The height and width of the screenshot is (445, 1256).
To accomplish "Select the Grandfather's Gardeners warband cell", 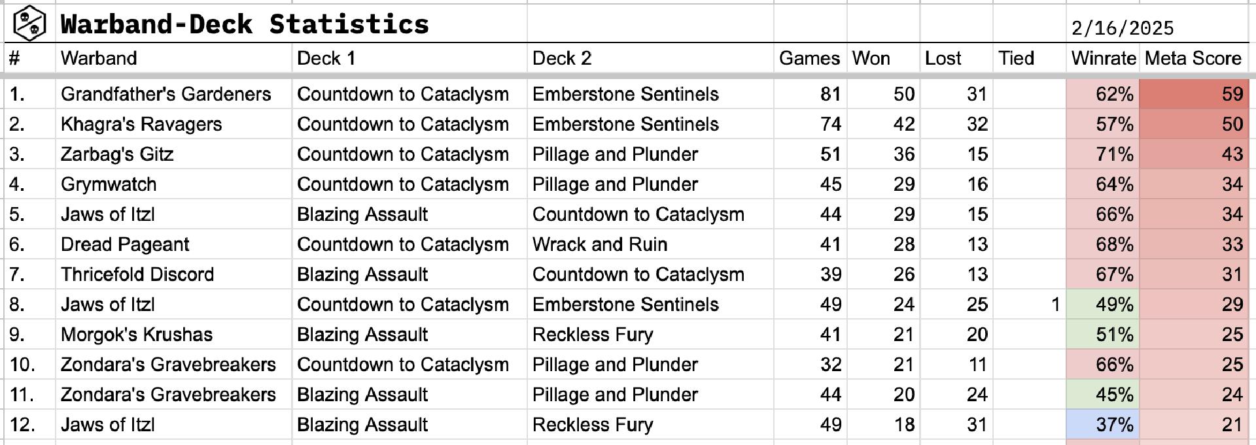I will tap(166, 94).
